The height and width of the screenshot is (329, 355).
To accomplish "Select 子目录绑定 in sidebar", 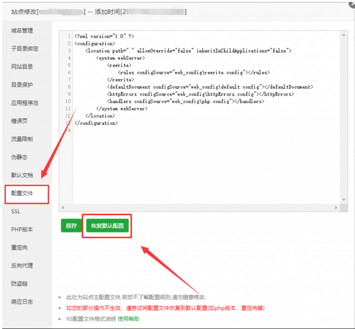I will pos(24,49).
